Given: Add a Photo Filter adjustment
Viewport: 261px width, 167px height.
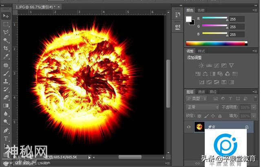Looking at the screenshot, I should 220,73.
